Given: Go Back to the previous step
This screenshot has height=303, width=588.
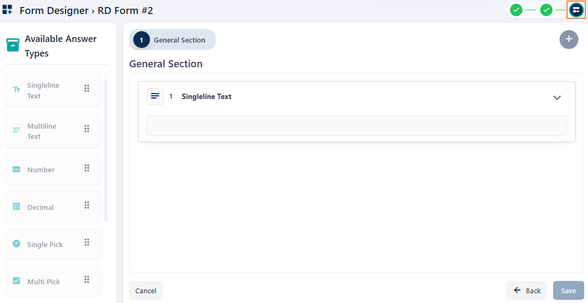Looking at the screenshot, I should [527, 291].
